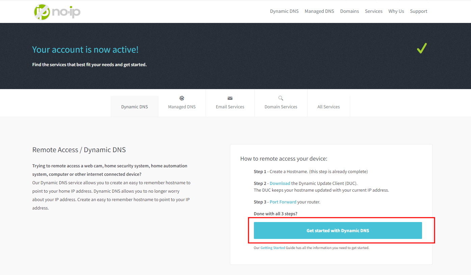Viewport: 471px width, 275px height.
Task: Follow the Port Forward link in Step 3
Action: pos(283,202)
